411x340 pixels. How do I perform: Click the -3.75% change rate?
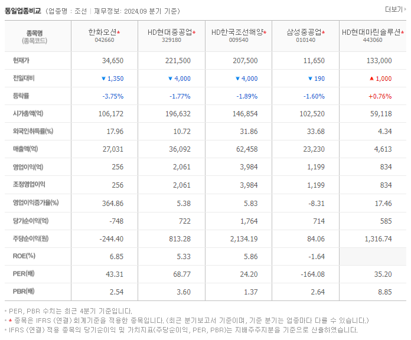(x=113, y=96)
